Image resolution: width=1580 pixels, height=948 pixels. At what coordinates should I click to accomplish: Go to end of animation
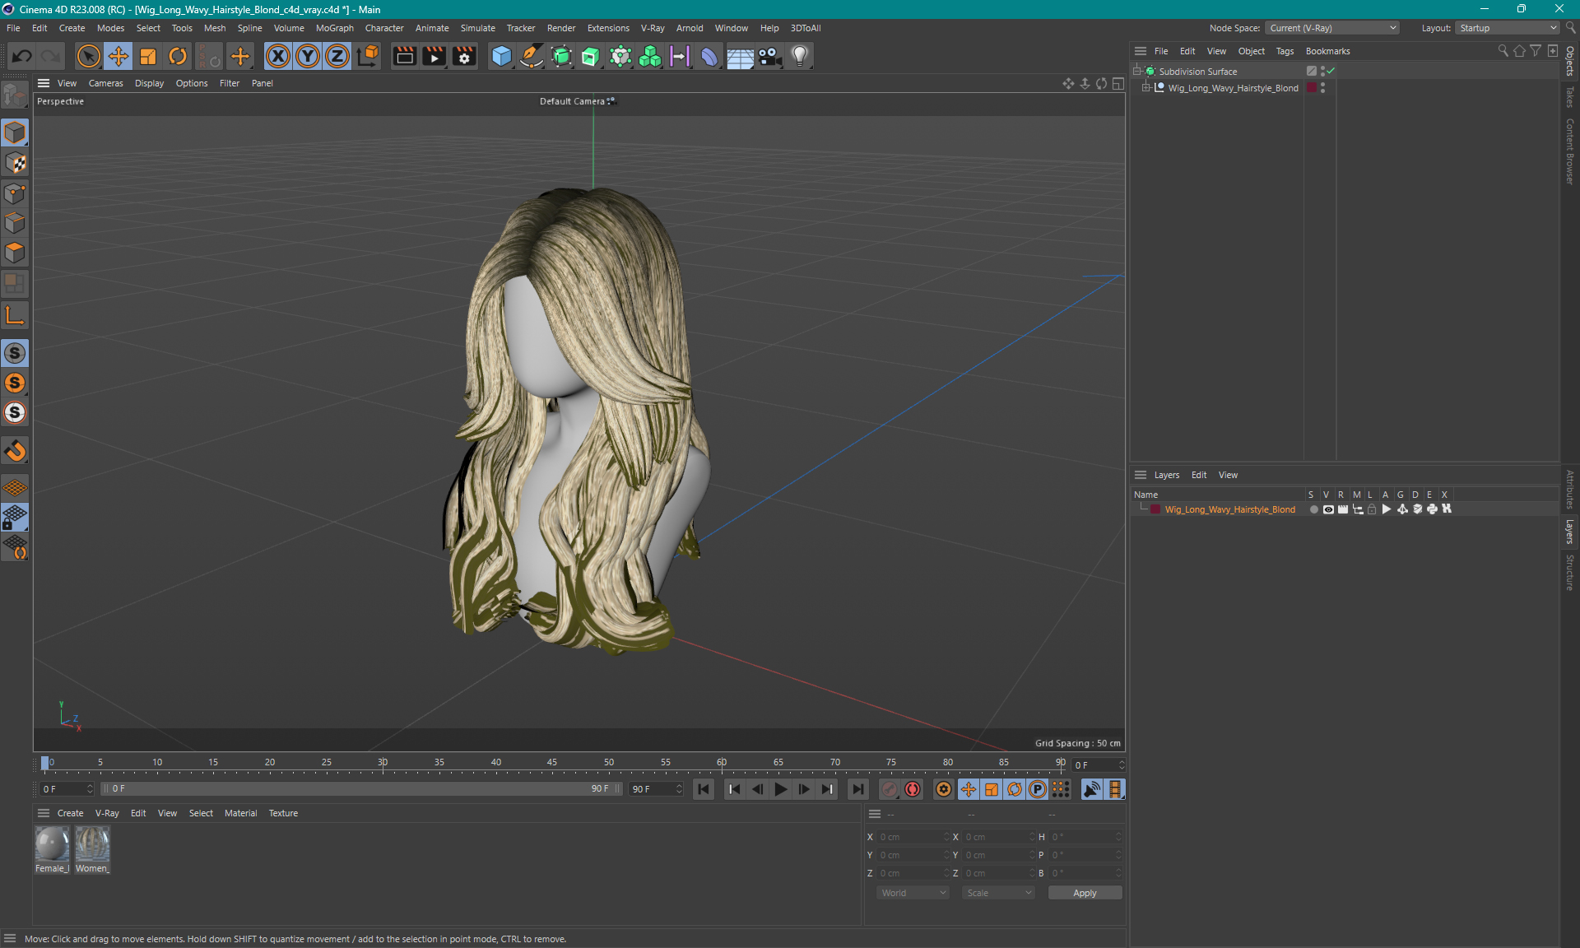click(858, 789)
